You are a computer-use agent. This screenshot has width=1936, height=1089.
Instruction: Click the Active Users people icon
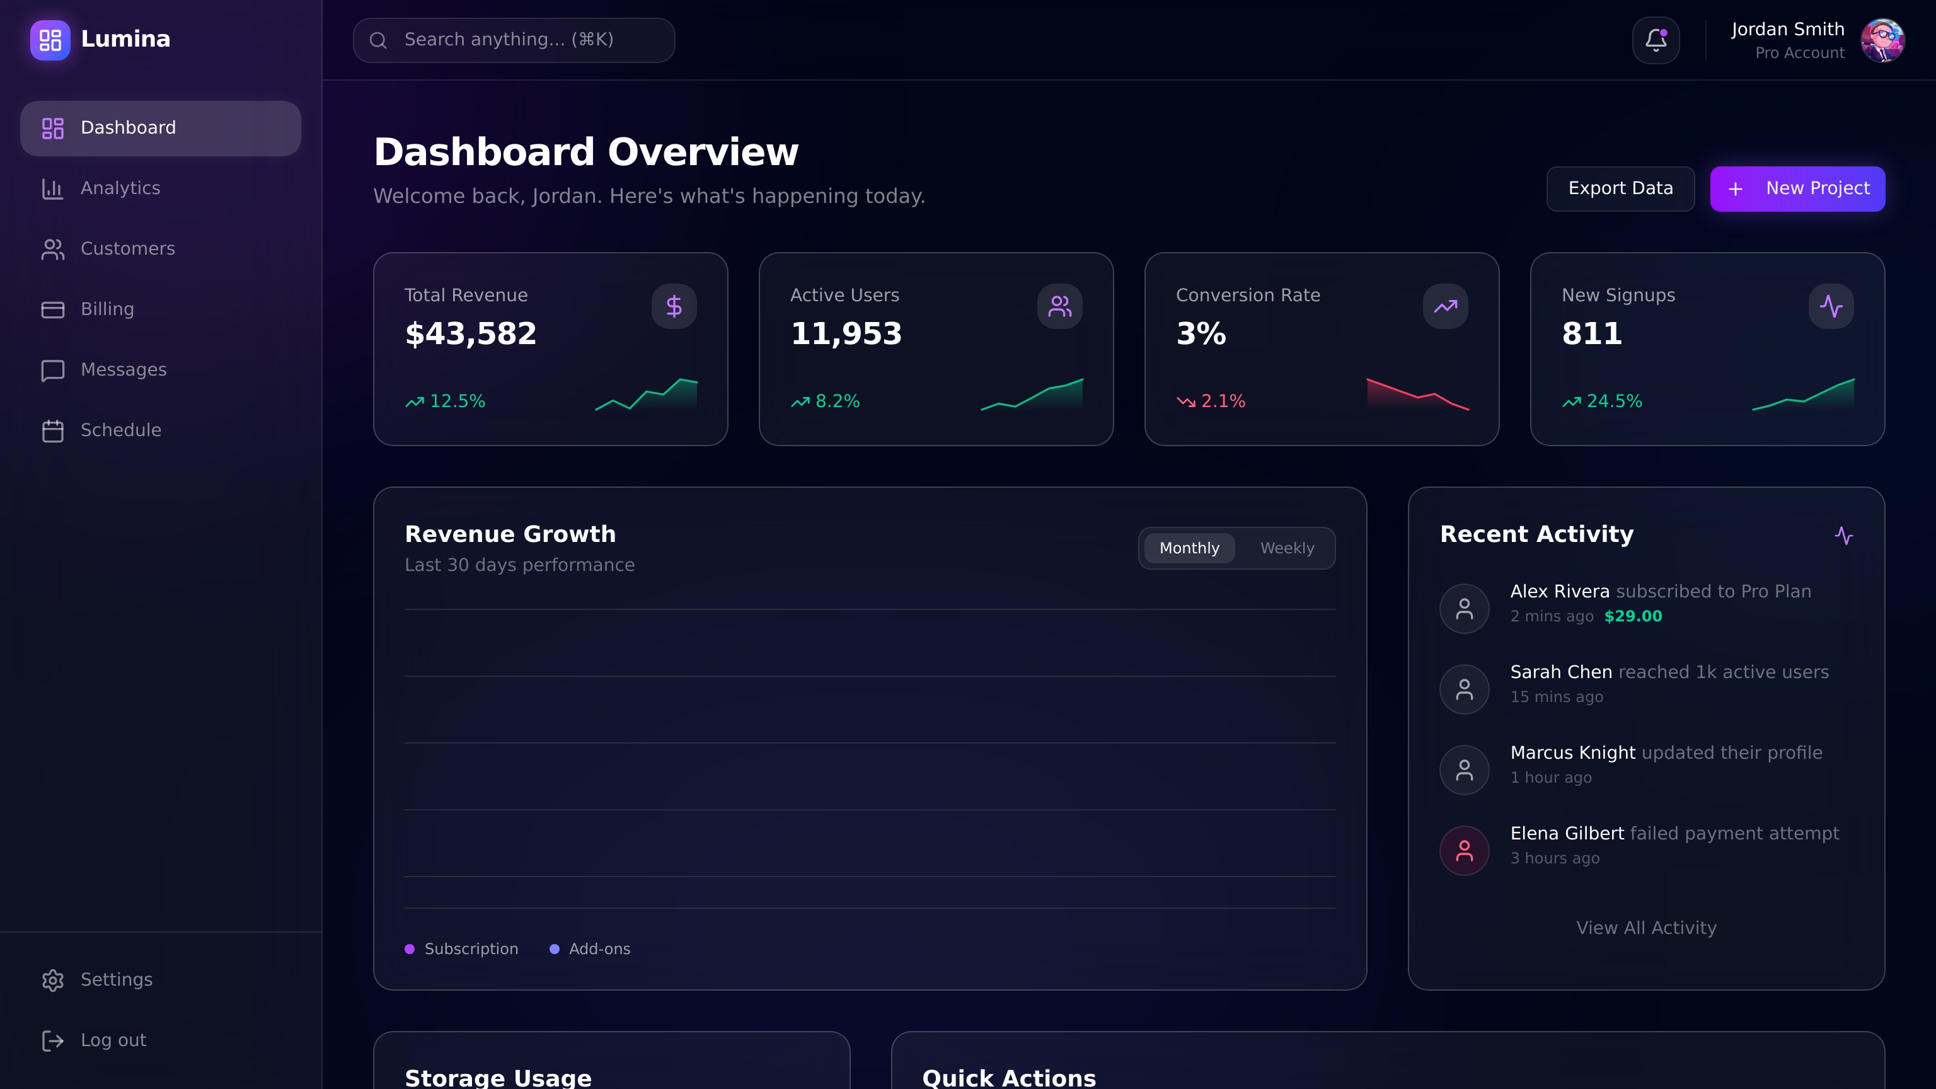1059,306
